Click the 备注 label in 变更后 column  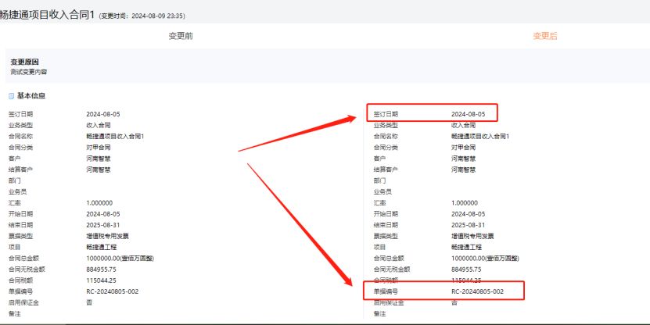(x=379, y=314)
